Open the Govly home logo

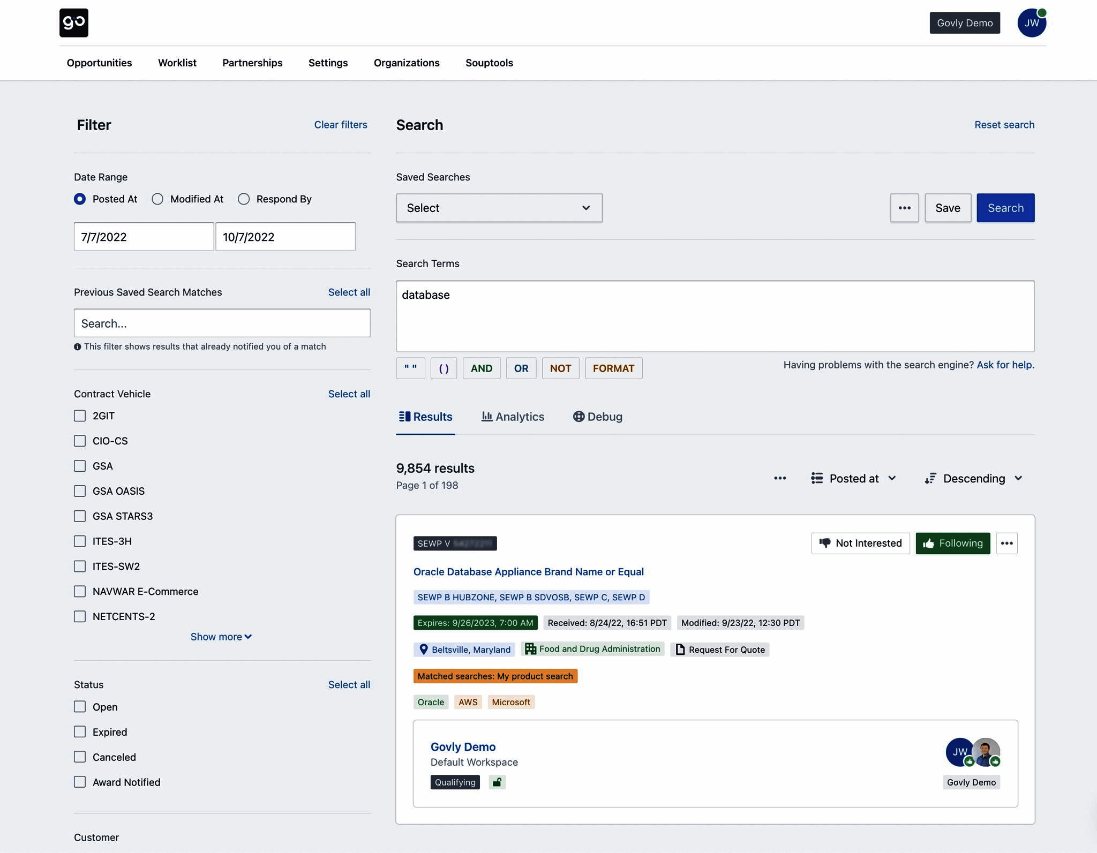tap(74, 22)
